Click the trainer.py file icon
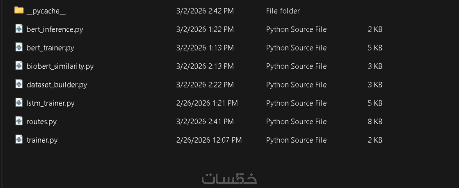Viewport: 459px width, 188px height. tap(19, 139)
